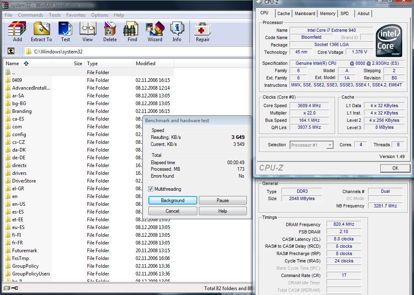The height and width of the screenshot is (295, 414).
Task: Click the QPI Link value 3937.5 MHz
Action: [309, 127]
